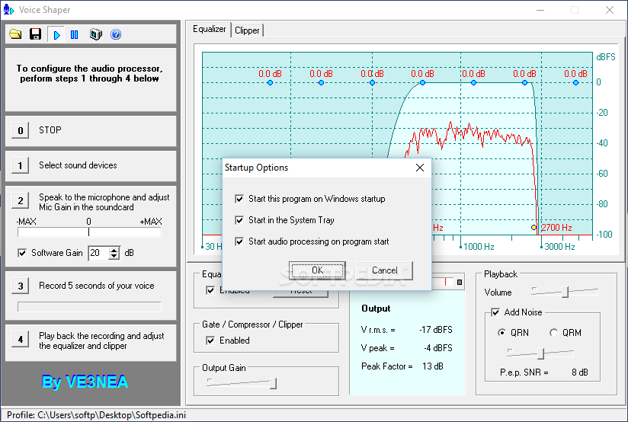This screenshot has width=628, height=422.
Task: Start audio processing with the play icon
Action: click(x=56, y=35)
